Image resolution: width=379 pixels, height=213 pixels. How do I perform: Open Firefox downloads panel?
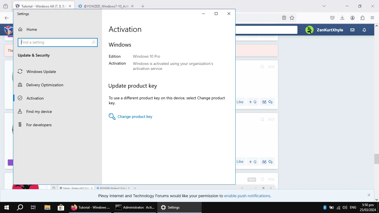(x=342, y=18)
